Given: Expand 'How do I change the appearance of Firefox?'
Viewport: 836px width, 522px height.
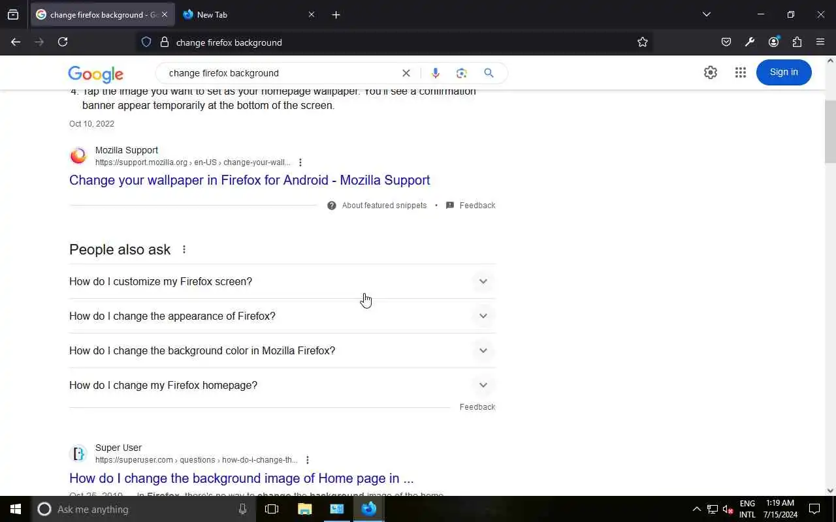Looking at the screenshot, I should tap(282, 316).
